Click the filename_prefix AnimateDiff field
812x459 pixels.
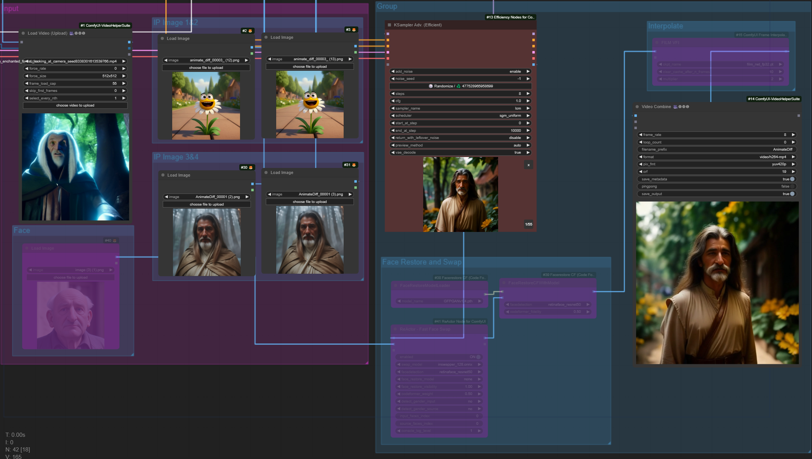(x=716, y=149)
